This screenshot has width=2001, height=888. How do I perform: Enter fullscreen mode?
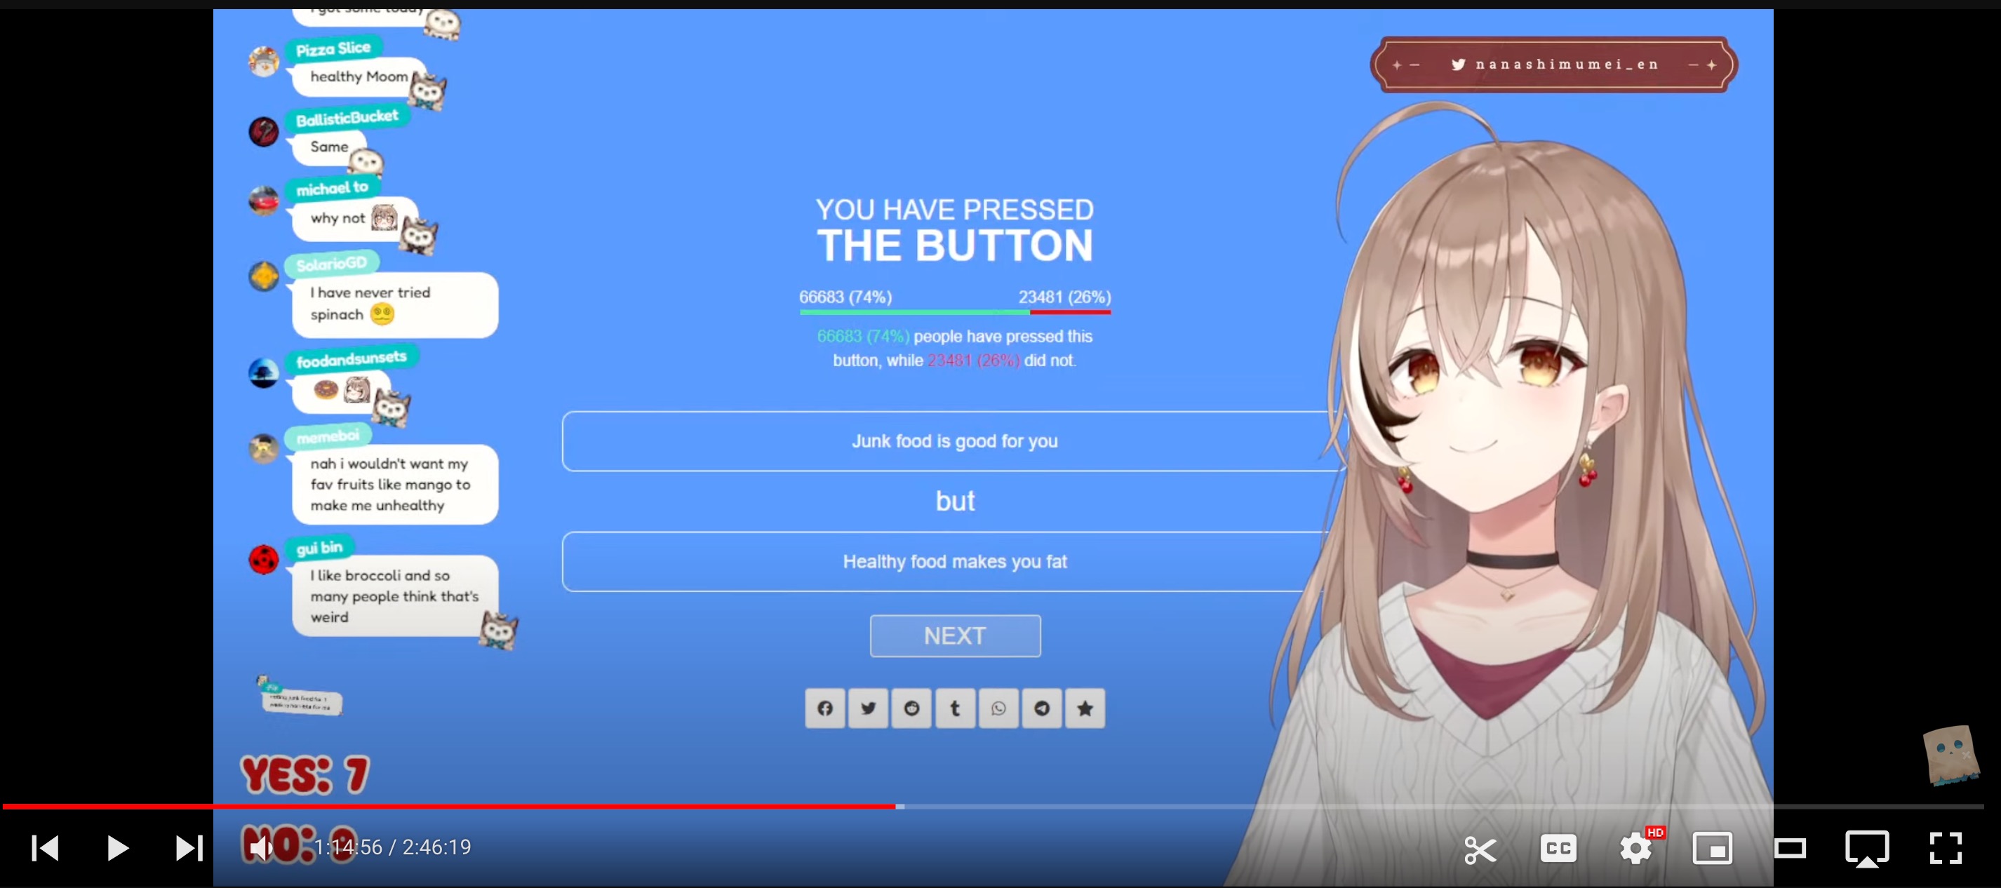[x=1946, y=847]
